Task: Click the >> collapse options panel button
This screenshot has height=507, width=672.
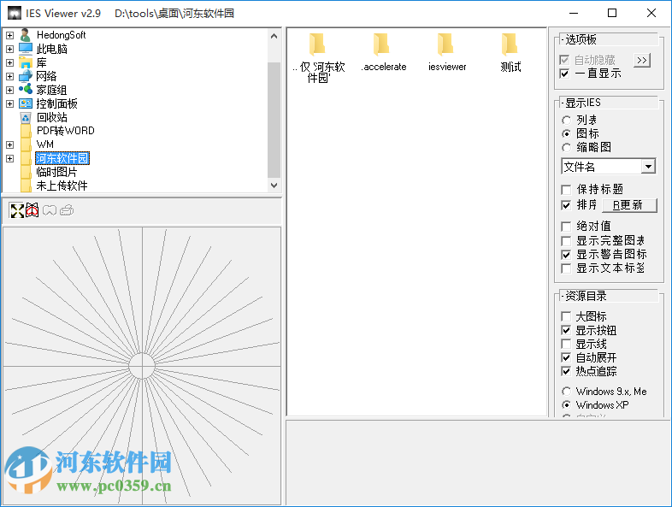Action: pyautogui.click(x=641, y=61)
